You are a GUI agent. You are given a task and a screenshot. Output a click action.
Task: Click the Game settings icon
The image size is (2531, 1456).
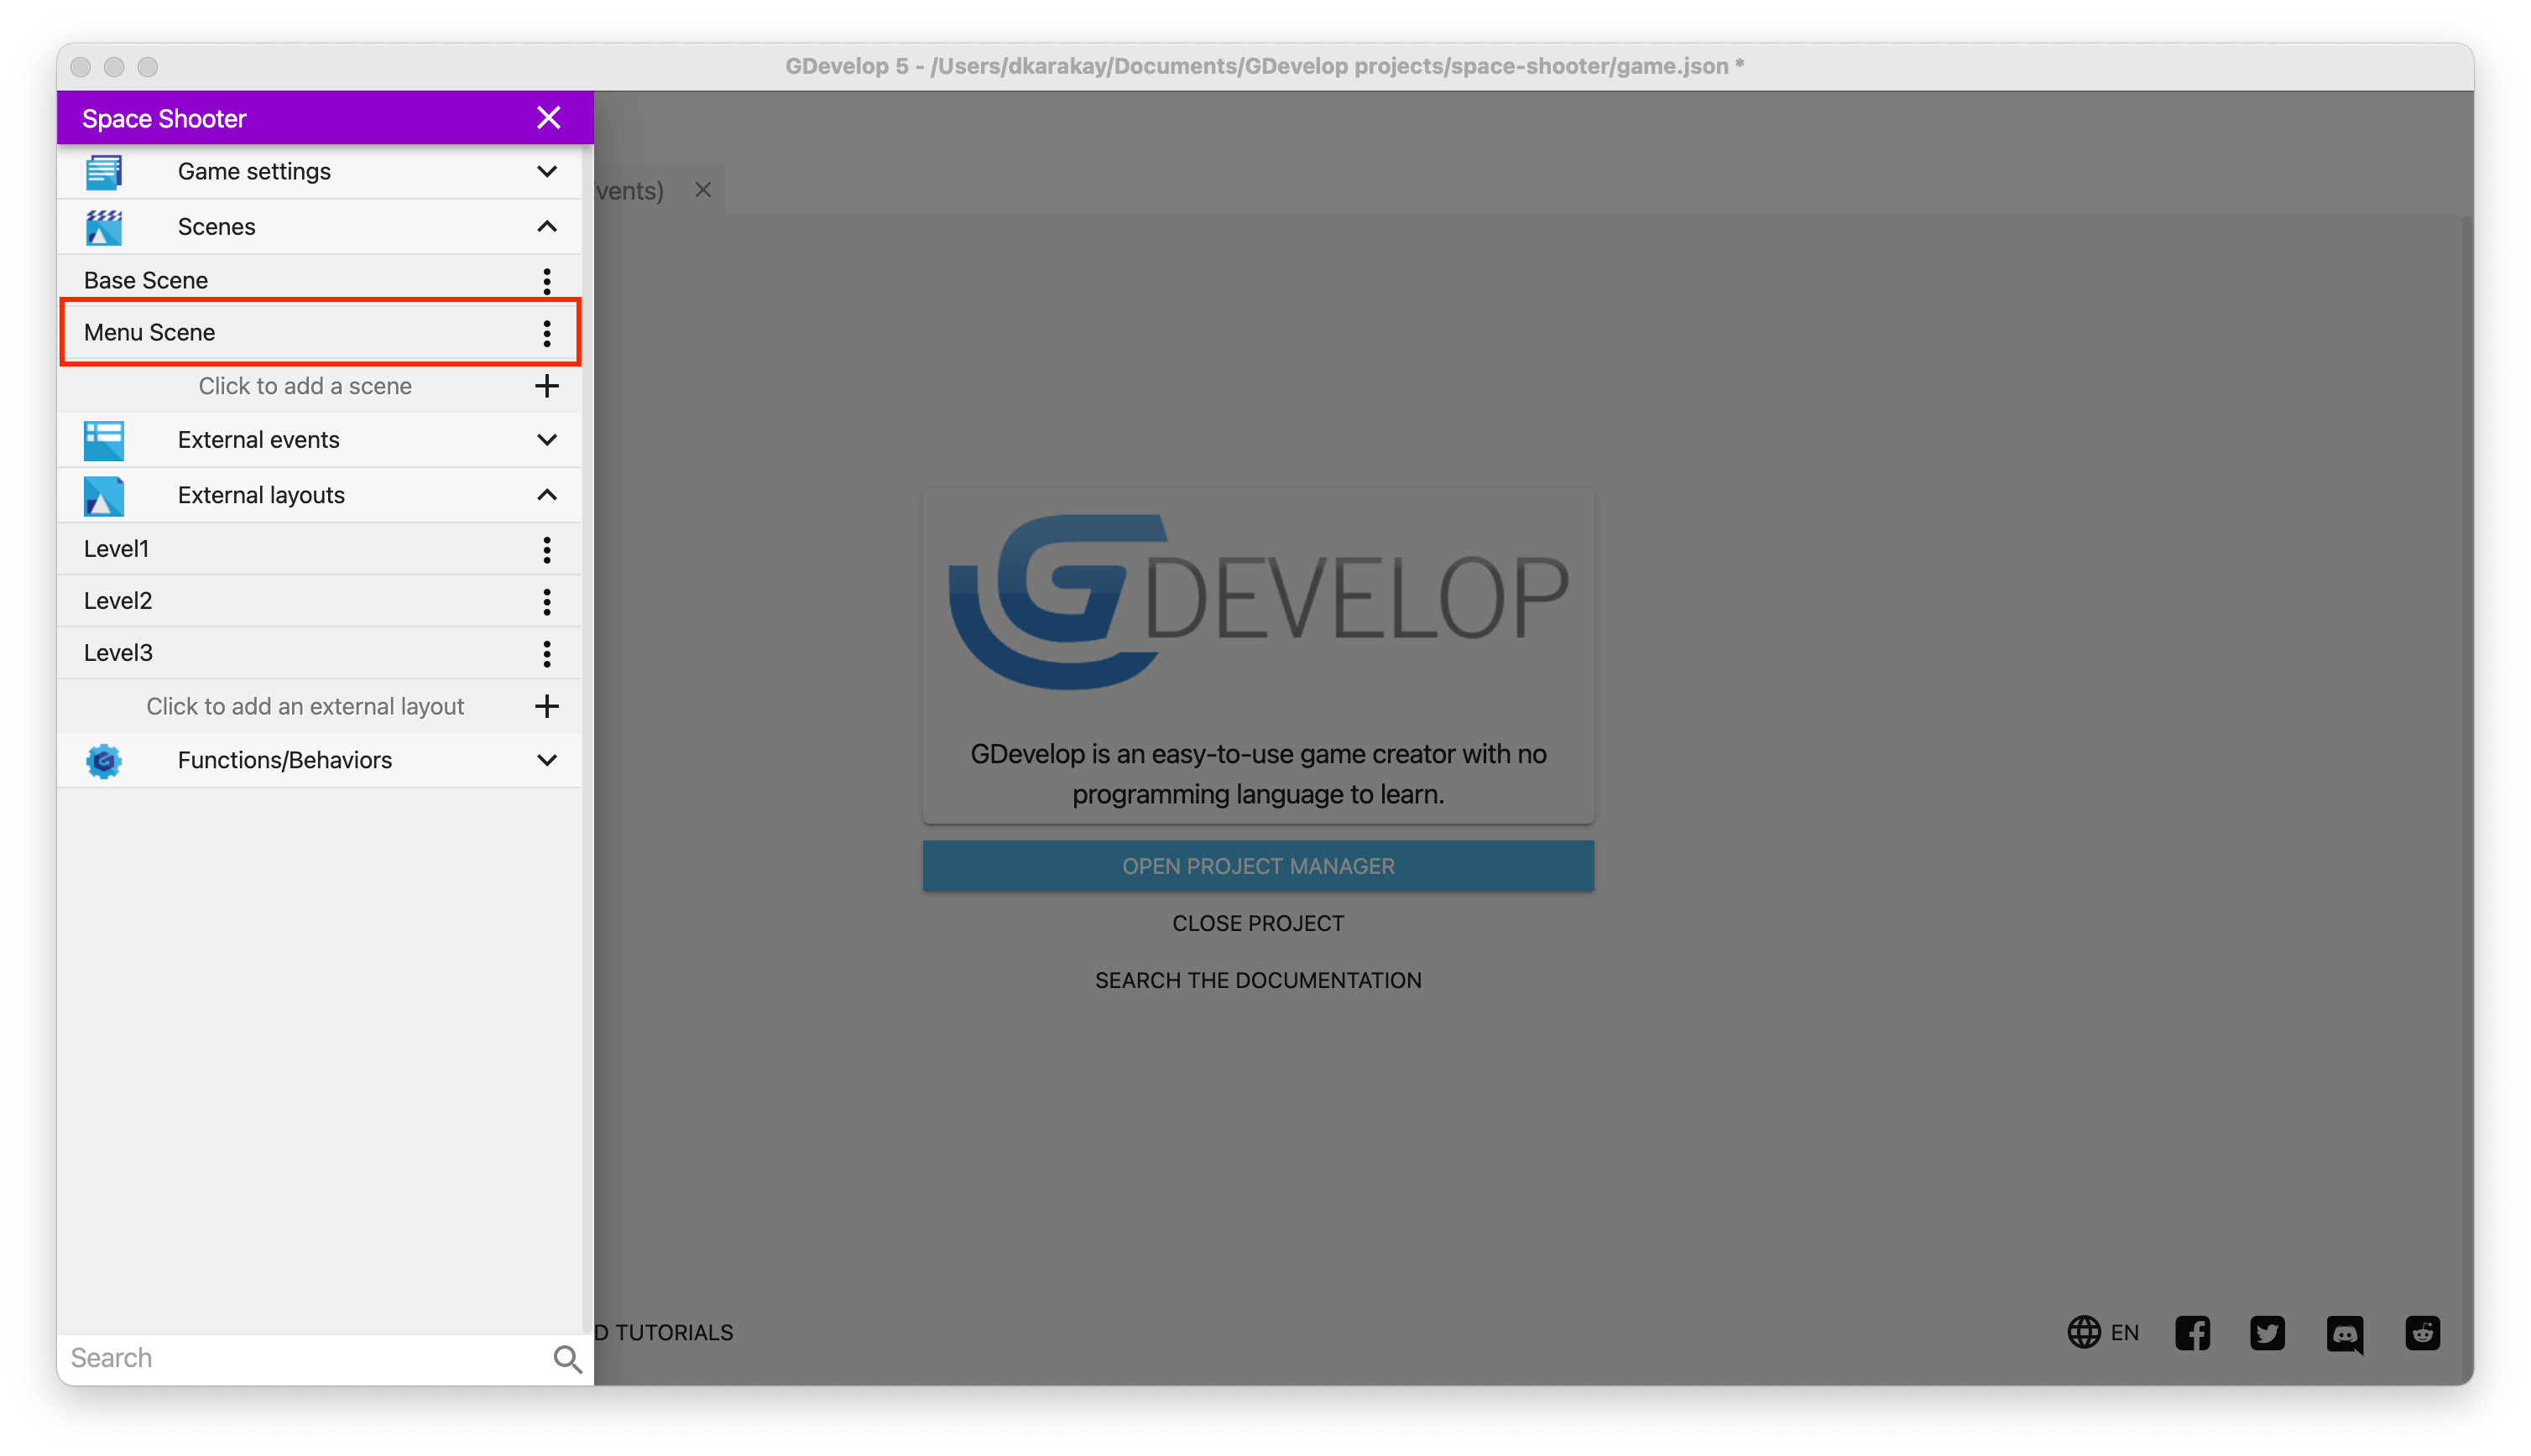(103, 172)
